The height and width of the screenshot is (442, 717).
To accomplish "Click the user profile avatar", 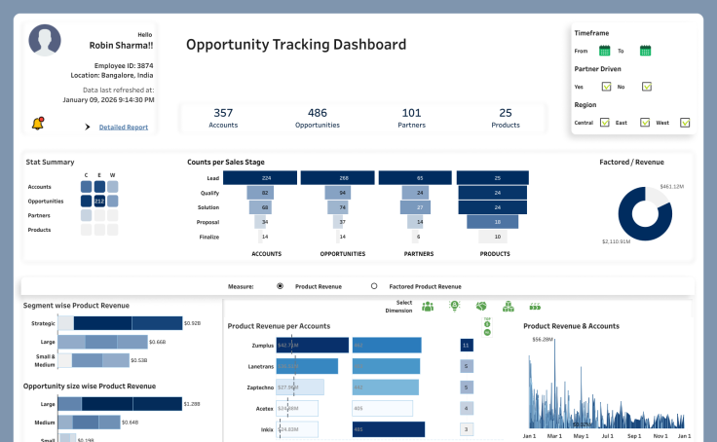I will click(x=45, y=40).
